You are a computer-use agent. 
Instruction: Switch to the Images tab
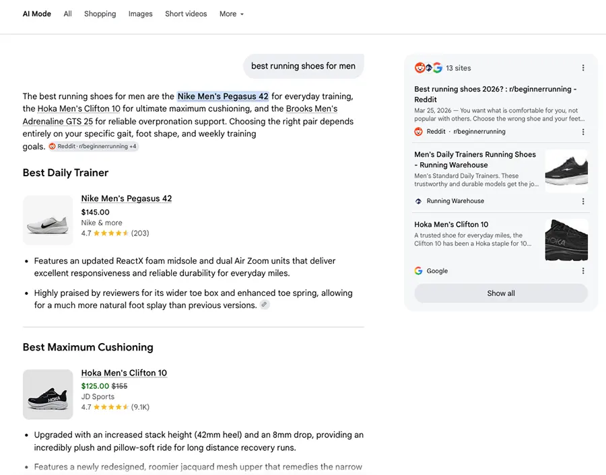[140, 14]
